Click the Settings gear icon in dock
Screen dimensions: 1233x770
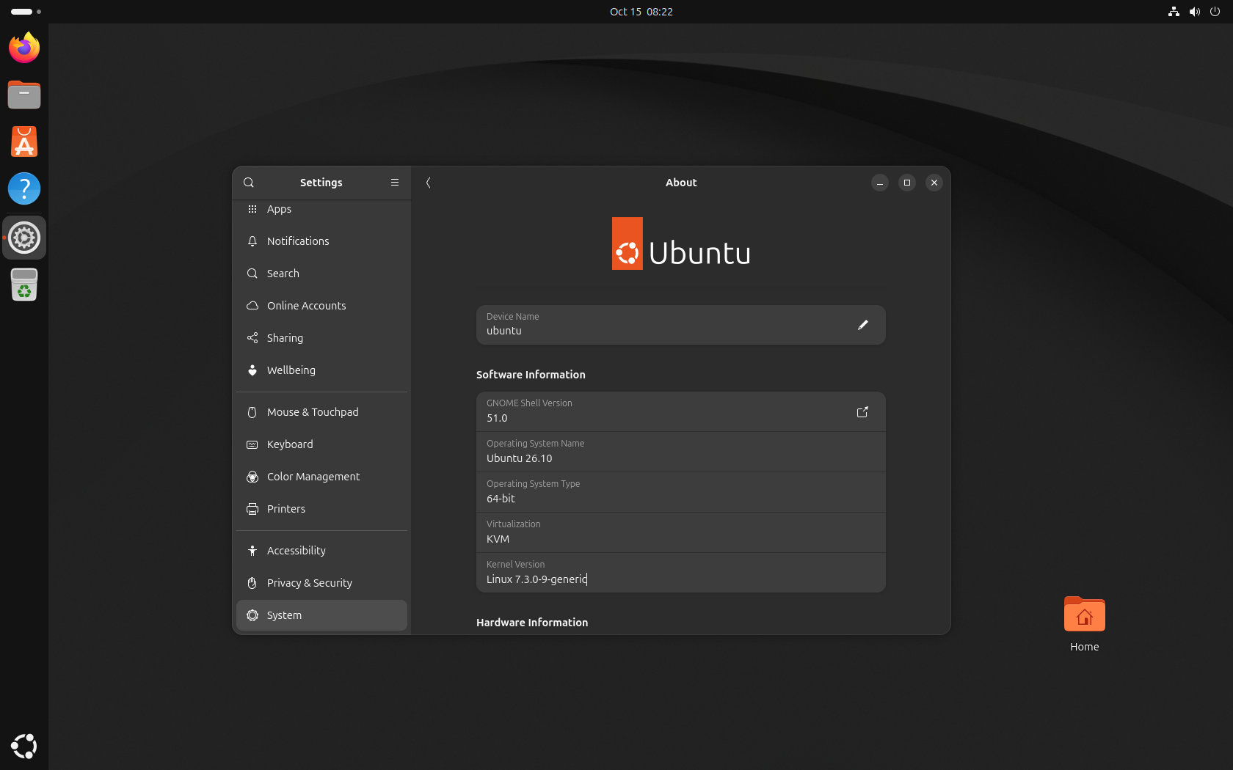click(x=24, y=238)
